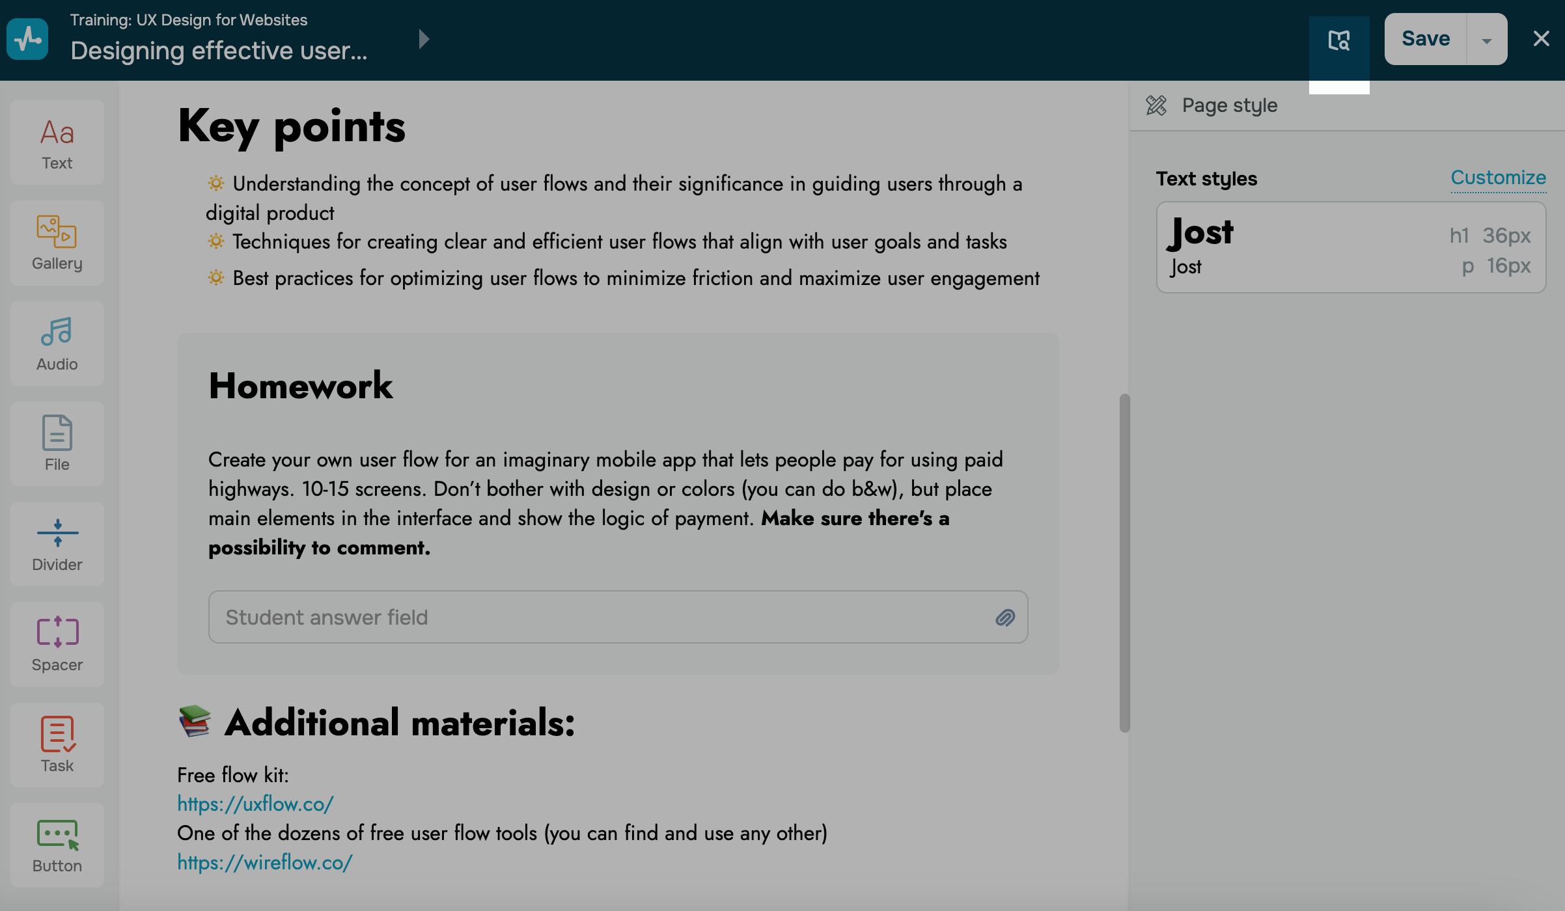Insert a Button block
This screenshot has height=911, width=1565.
57,845
